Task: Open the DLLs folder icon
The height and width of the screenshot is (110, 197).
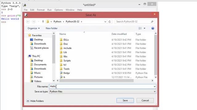Action: pyautogui.click(x=61, y=40)
